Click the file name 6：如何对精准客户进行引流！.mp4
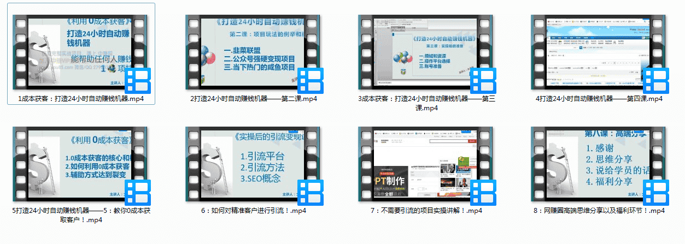Screen dimensions: 685x244 [x=254, y=210]
